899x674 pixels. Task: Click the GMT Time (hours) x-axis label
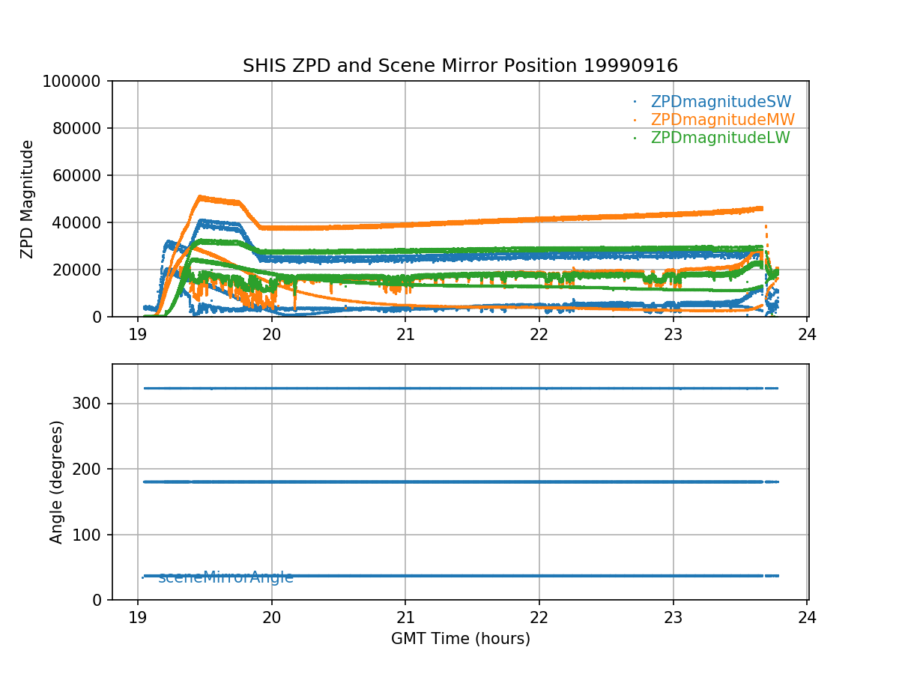click(x=460, y=639)
